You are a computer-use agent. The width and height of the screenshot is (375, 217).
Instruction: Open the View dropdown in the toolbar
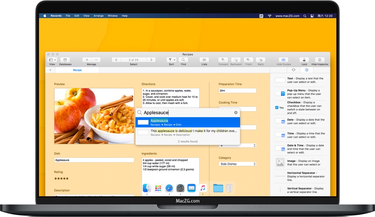(x=52, y=60)
